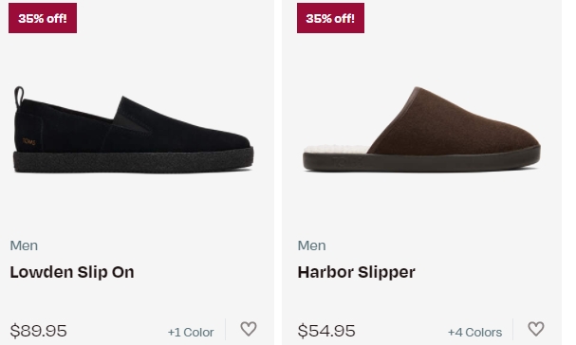576x345 pixels.
Task: Select the Men category label above Harbor Slipper
Action: (x=311, y=245)
